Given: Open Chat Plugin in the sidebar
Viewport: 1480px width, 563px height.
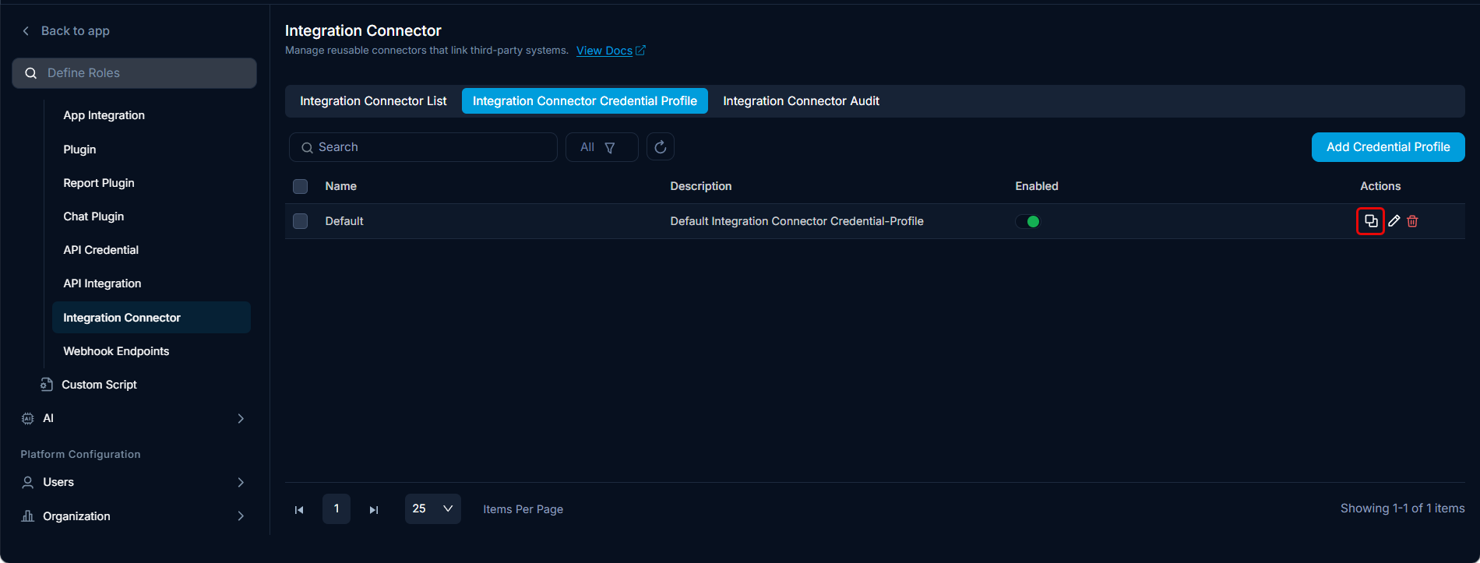Looking at the screenshot, I should [x=93, y=216].
